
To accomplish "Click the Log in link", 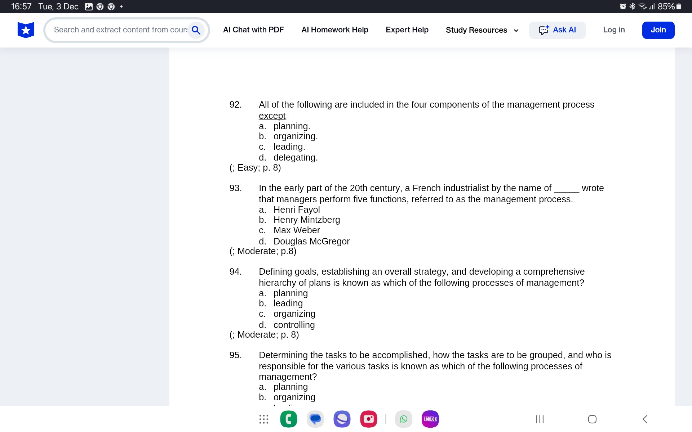I will pos(614,30).
